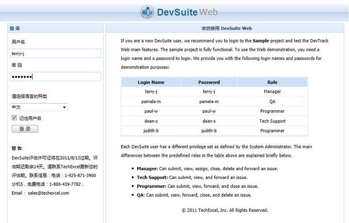This screenshot has height=223, width=349.
Task: Open the language dropdown showing 中文
Action: [x=39, y=107]
